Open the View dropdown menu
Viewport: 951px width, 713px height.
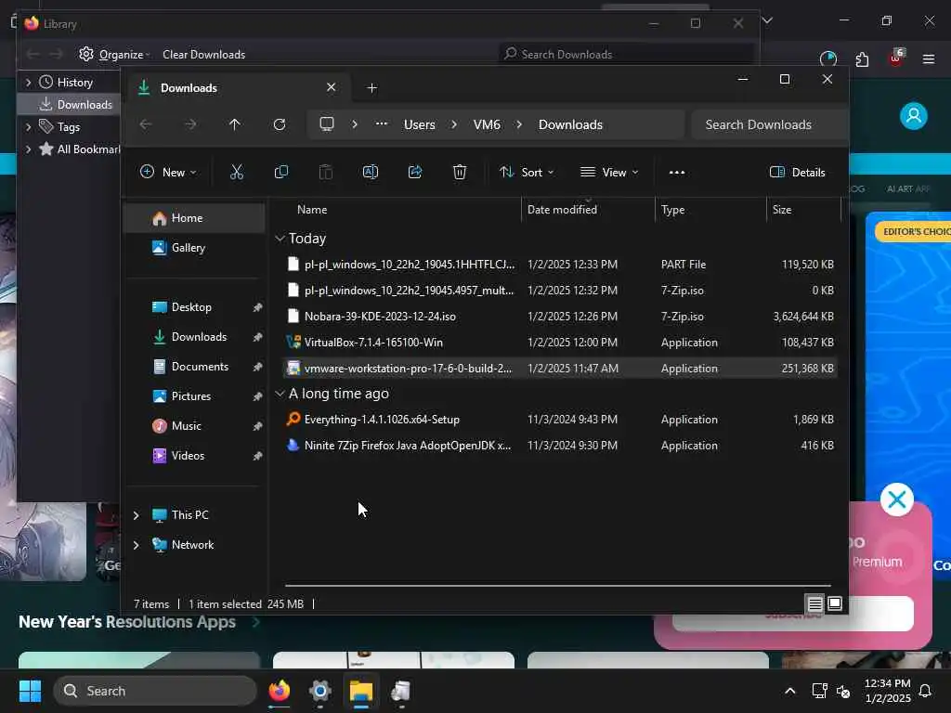click(609, 172)
